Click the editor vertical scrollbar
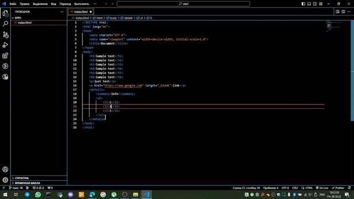The image size is (354, 199). pyautogui.click(x=352, y=71)
